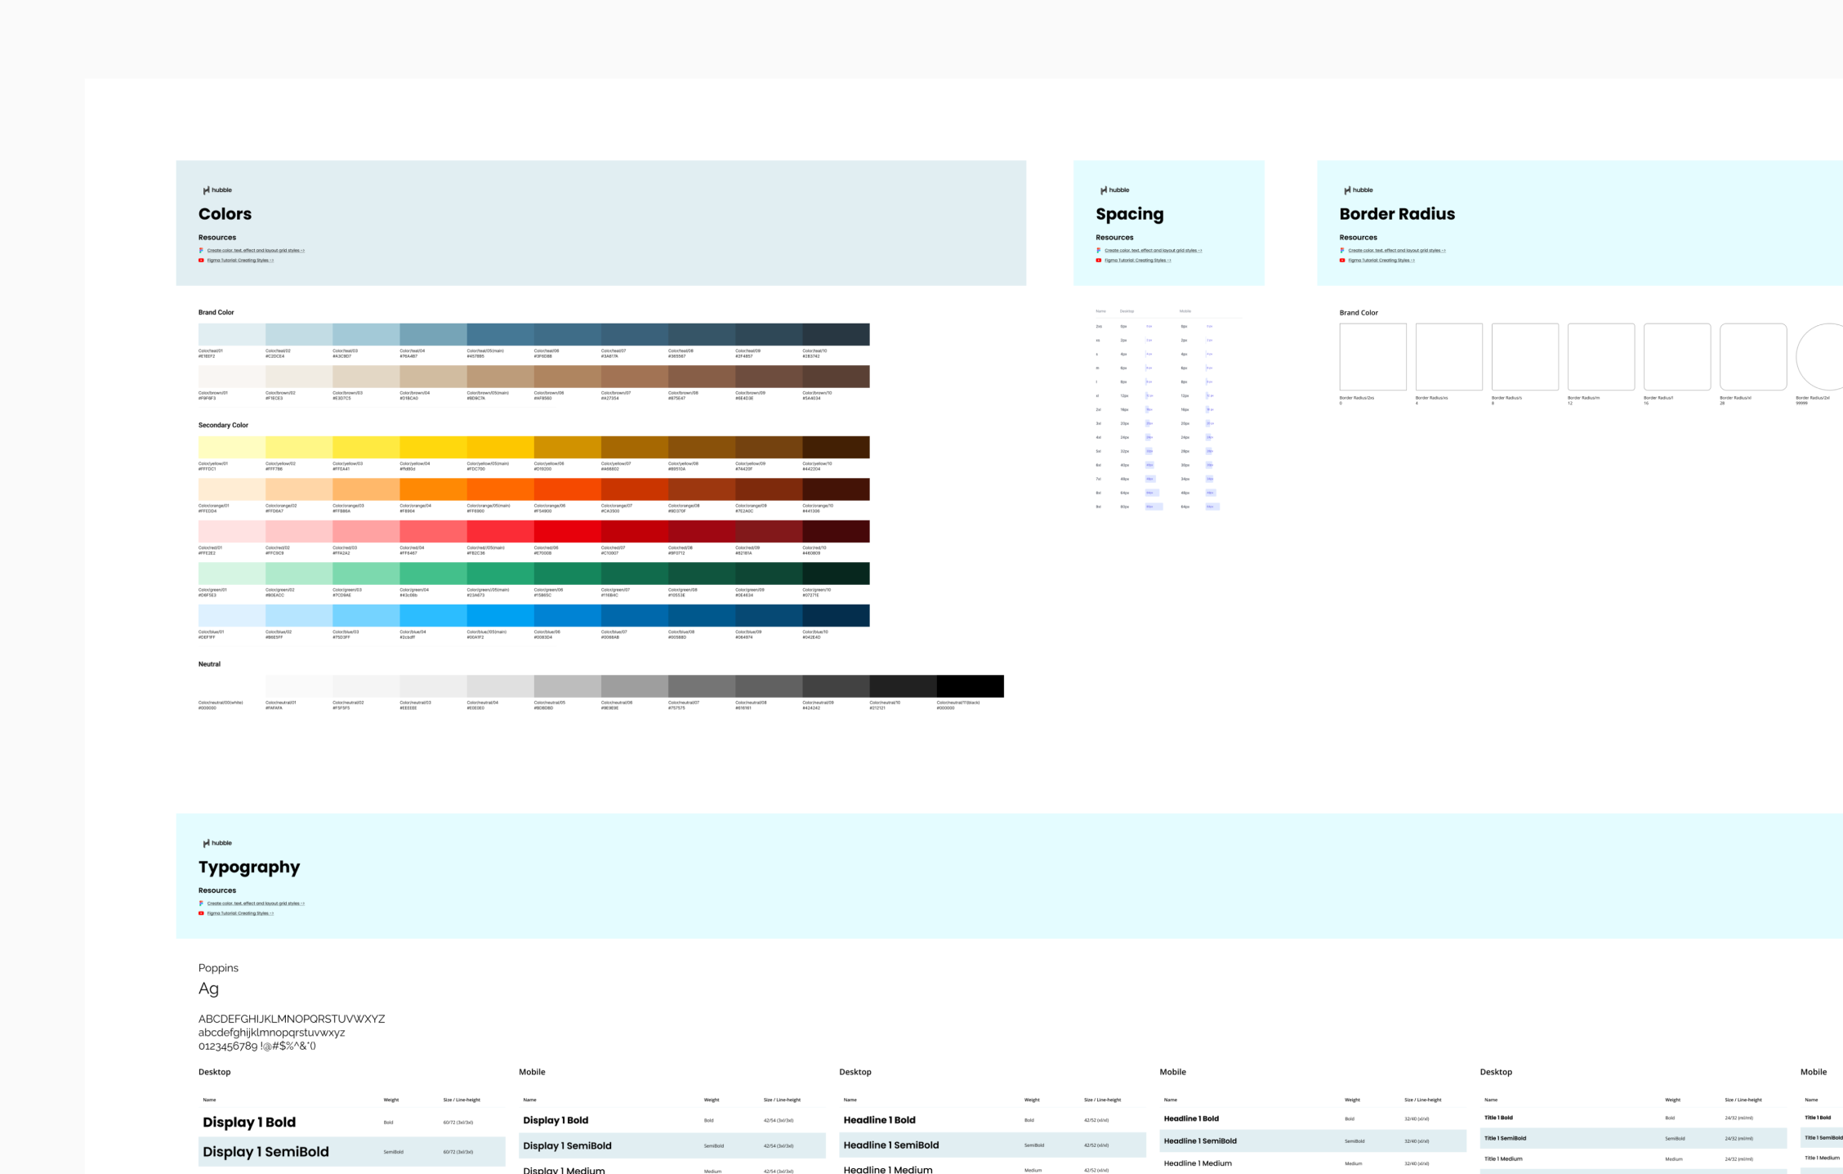Image resolution: width=1843 pixels, height=1174 pixels.
Task: Click the hubble logo in Colors header
Action: (217, 190)
